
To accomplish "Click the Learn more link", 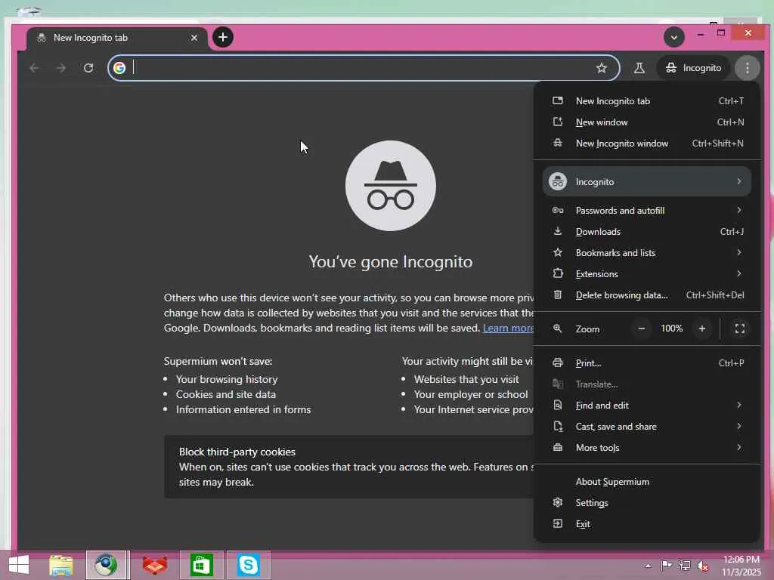I will coord(508,328).
